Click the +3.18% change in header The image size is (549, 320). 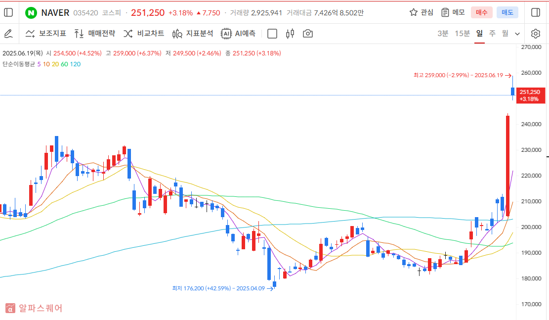181,13
